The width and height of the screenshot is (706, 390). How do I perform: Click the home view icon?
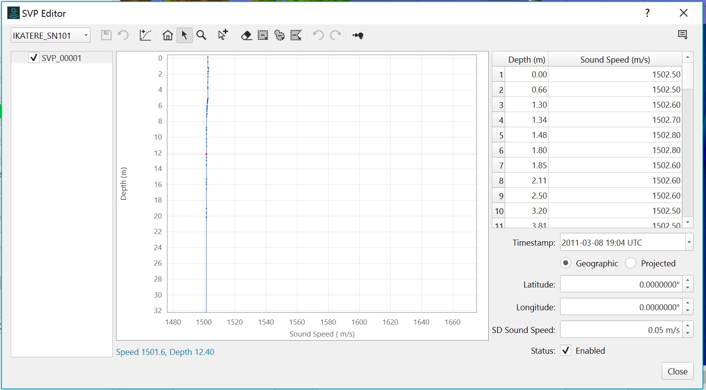[168, 35]
